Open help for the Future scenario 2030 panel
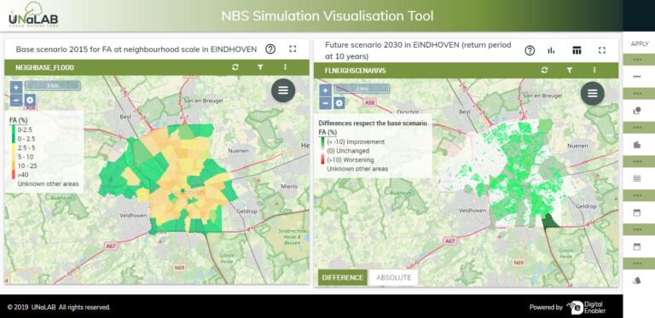The width and height of the screenshot is (655, 318). pos(530,50)
